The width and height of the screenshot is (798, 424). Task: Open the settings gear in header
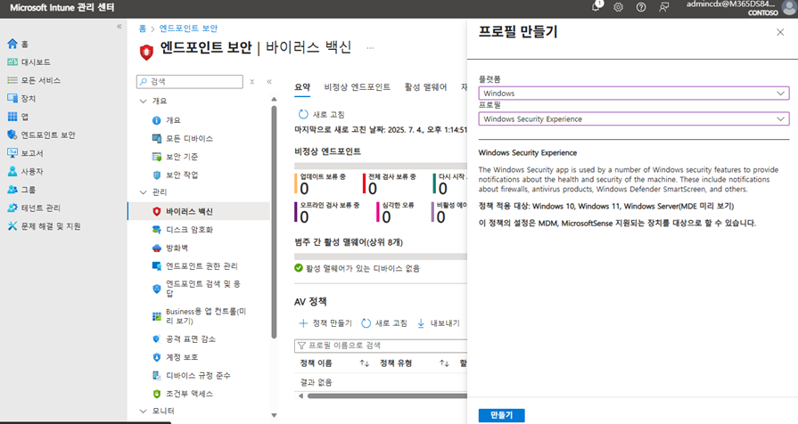(618, 7)
